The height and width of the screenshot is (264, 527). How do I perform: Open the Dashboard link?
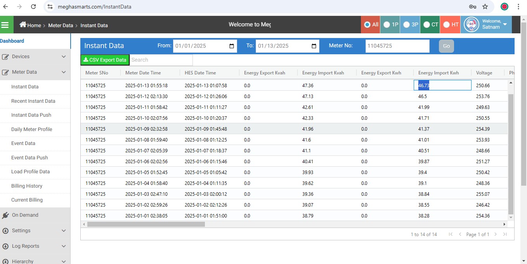click(x=12, y=41)
